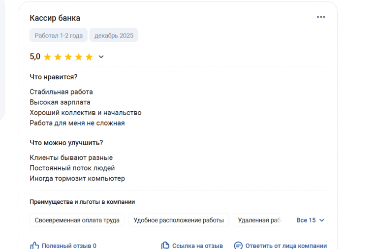Click the third rating star
The height and width of the screenshot is (249, 378).
tap(68, 57)
